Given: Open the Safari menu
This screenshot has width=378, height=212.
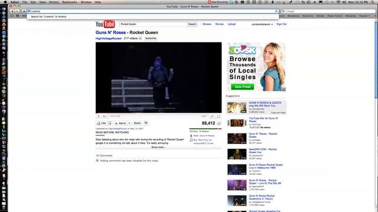Looking at the screenshot, I should point(14,2).
